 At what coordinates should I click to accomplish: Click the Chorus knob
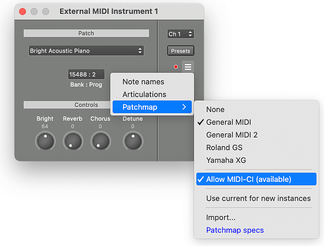pos(100,141)
